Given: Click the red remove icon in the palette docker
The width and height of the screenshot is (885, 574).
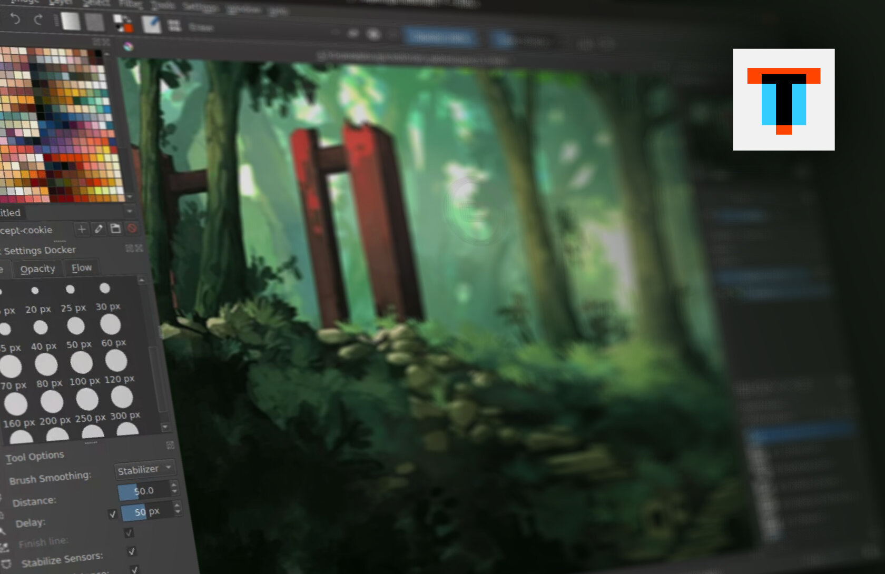Looking at the screenshot, I should (x=132, y=228).
